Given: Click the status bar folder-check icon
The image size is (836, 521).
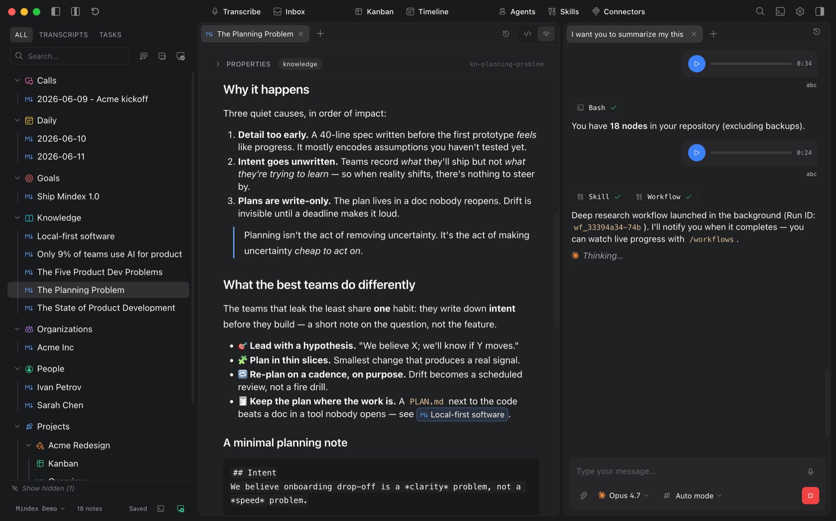Looking at the screenshot, I should (x=181, y=508).
